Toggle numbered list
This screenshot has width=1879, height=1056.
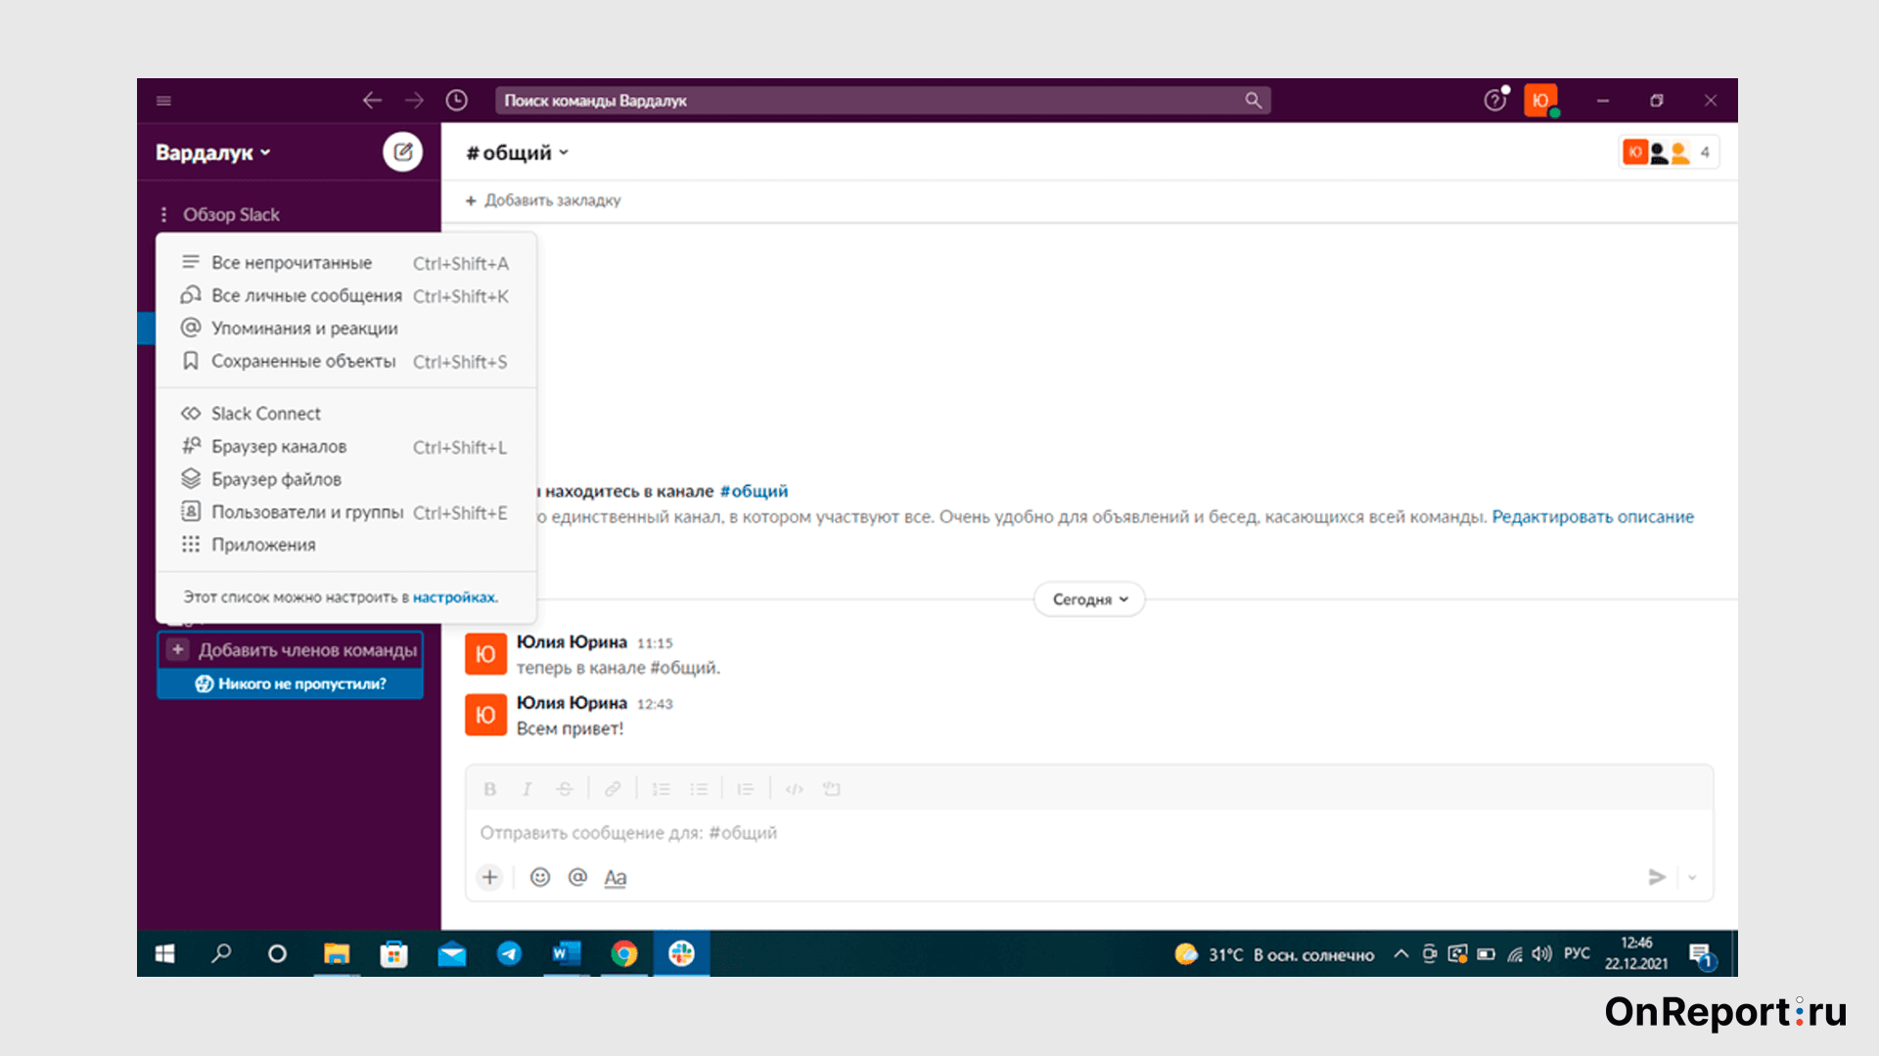click(662, 789)
